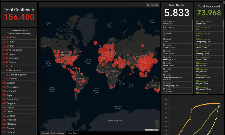The width and height of the screenshot is (225, 135).
Task: Select the 1.359 Switzerland row
Action: click(x=19, y=70)
